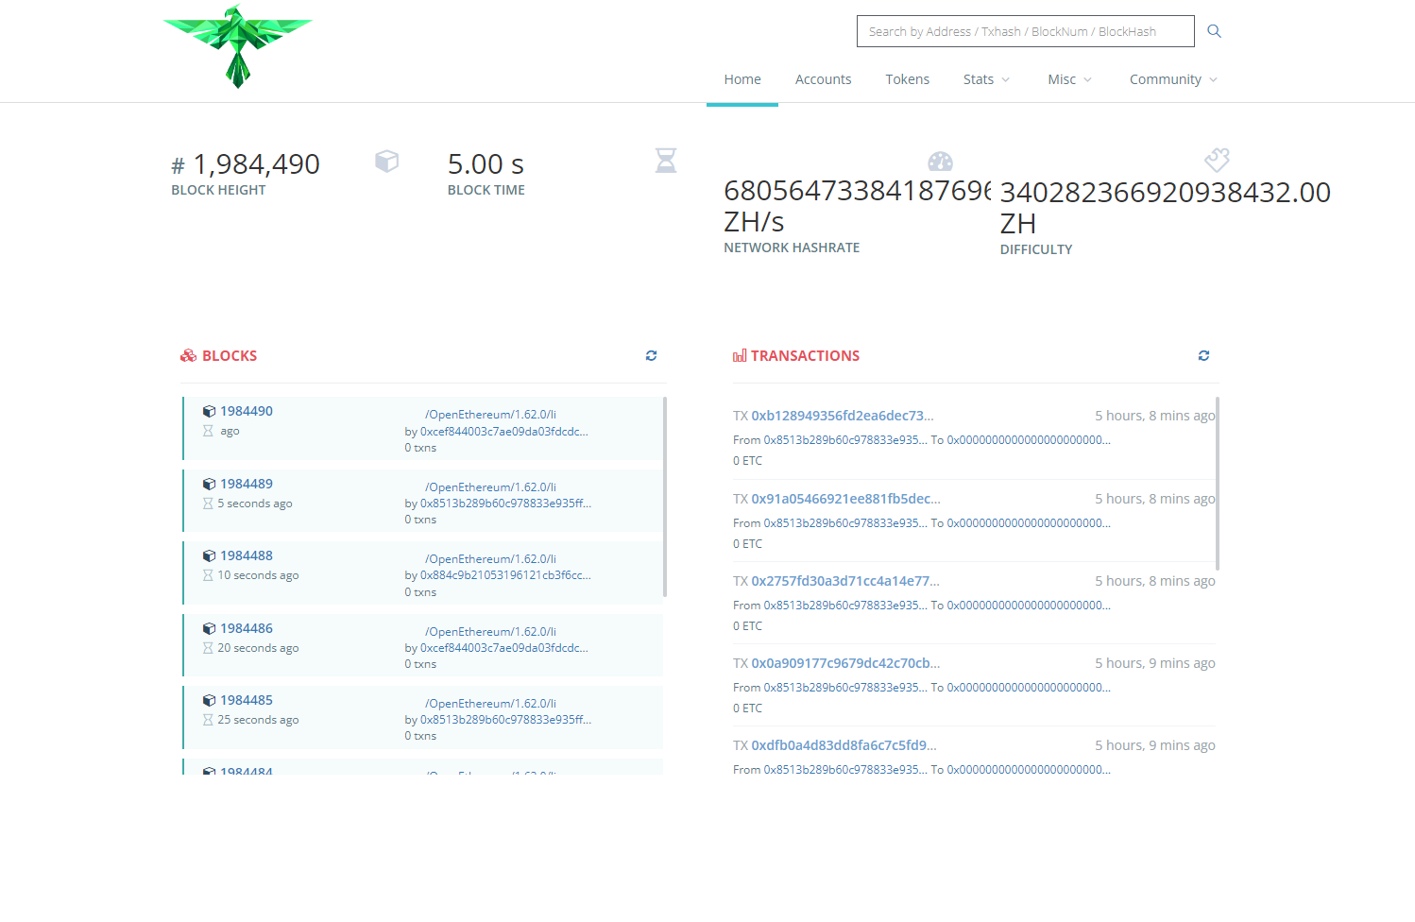The image size is (1415, 922).
Task: Open To address of transaction 0x91a05466921e
Action: (1029, 523)
